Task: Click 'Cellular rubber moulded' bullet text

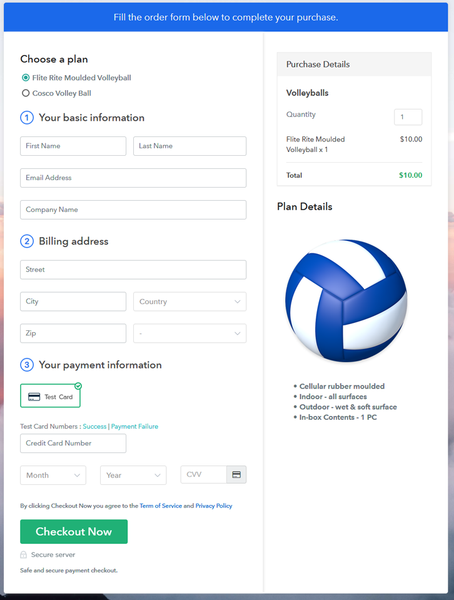Action: [342, 386]
